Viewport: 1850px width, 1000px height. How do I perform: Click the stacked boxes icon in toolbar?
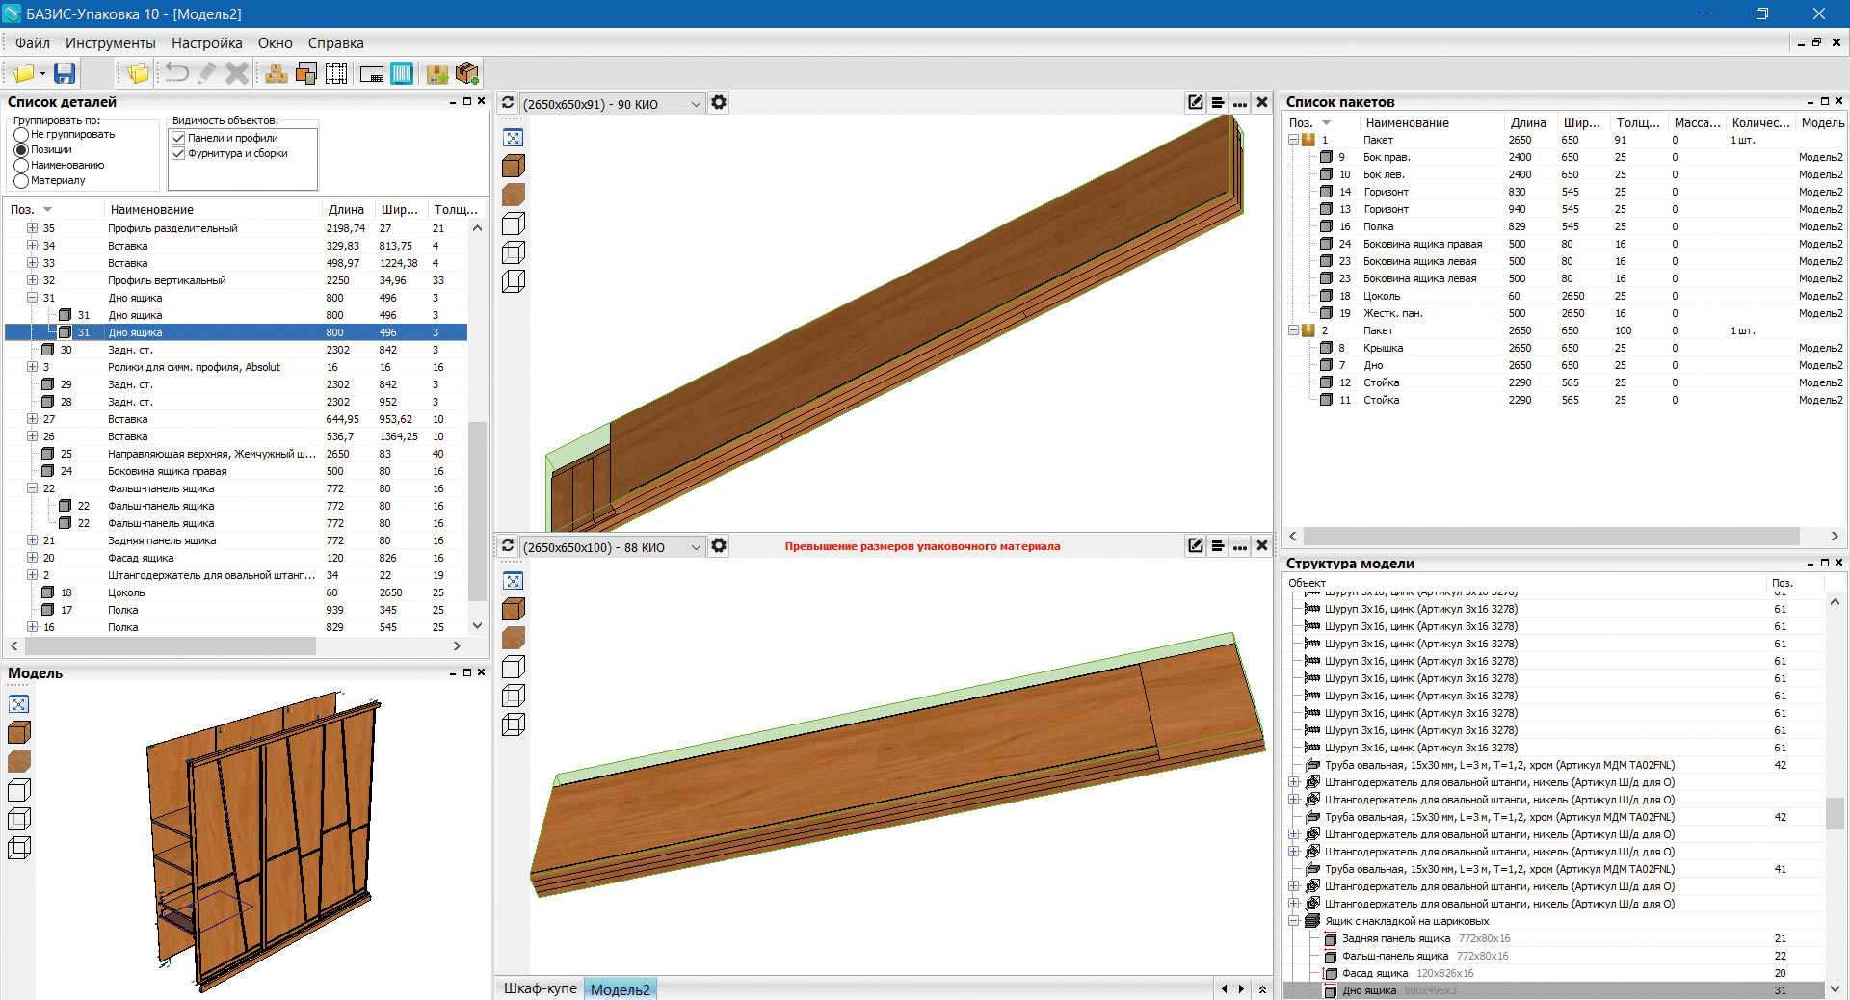click(x=277, y=73)
